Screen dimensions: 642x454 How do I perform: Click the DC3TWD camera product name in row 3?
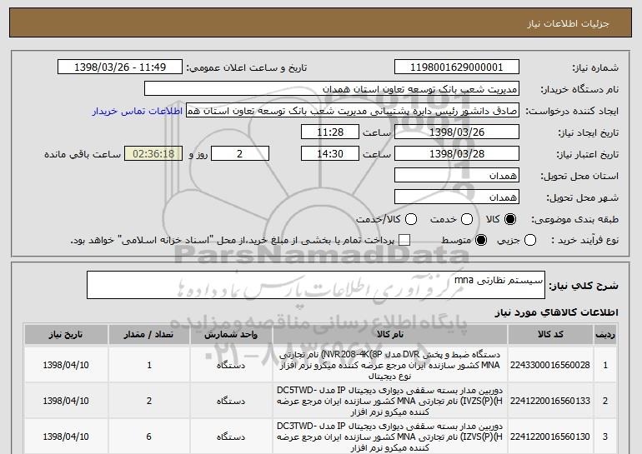click(x=390, y=437)
